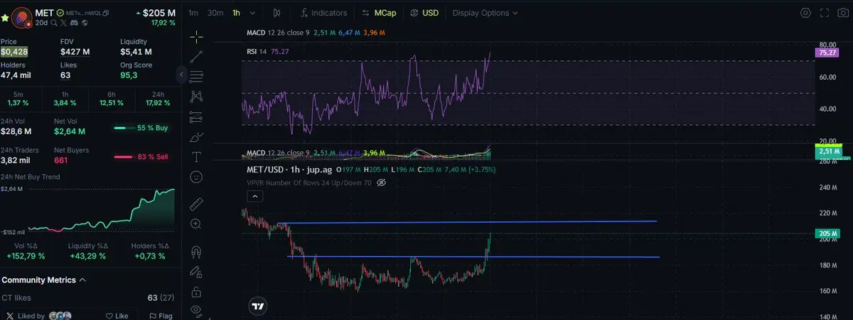The width and height of the screenshot is (853, 320).
Task: Toggle the magnet snap mode
Action: 197,251
